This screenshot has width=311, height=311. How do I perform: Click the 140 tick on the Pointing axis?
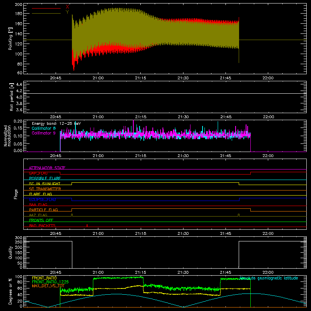pos(18,34)
